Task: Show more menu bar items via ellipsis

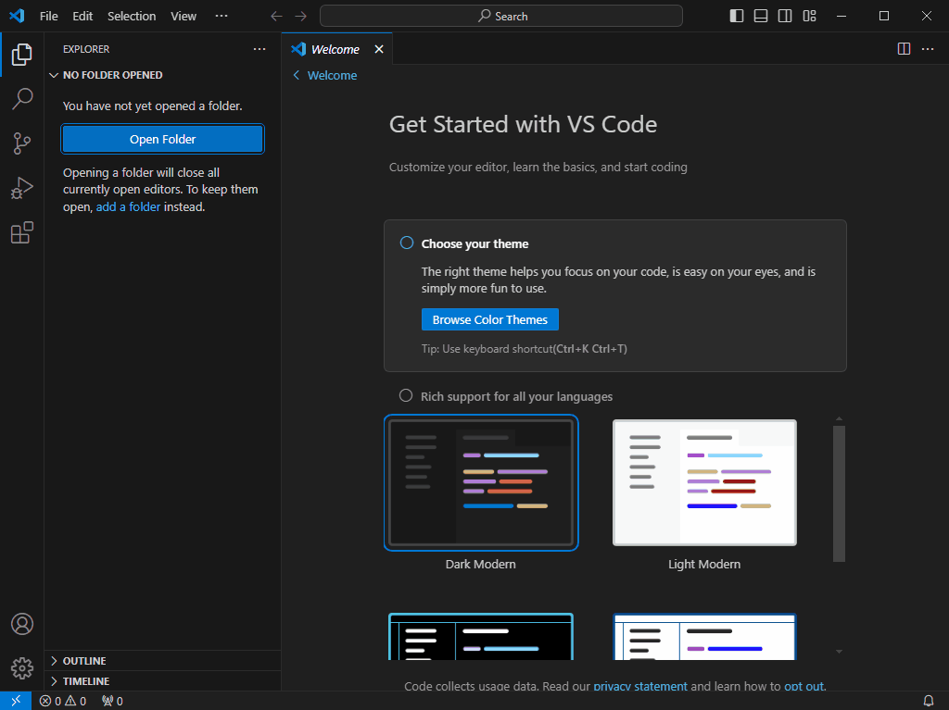Action: (x=221, y=17)
